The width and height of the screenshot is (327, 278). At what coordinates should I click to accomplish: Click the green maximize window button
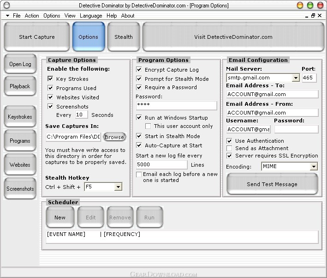310,5
